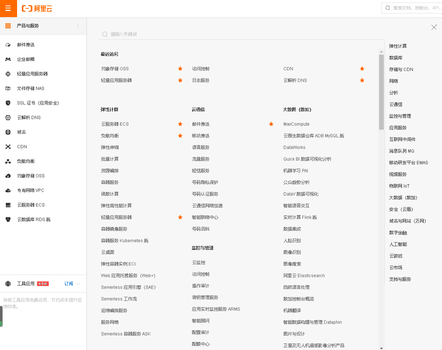The image size is (442, 350).
Task: Unstar 云解析 DNS in recent visits
Action: point(362,80)
